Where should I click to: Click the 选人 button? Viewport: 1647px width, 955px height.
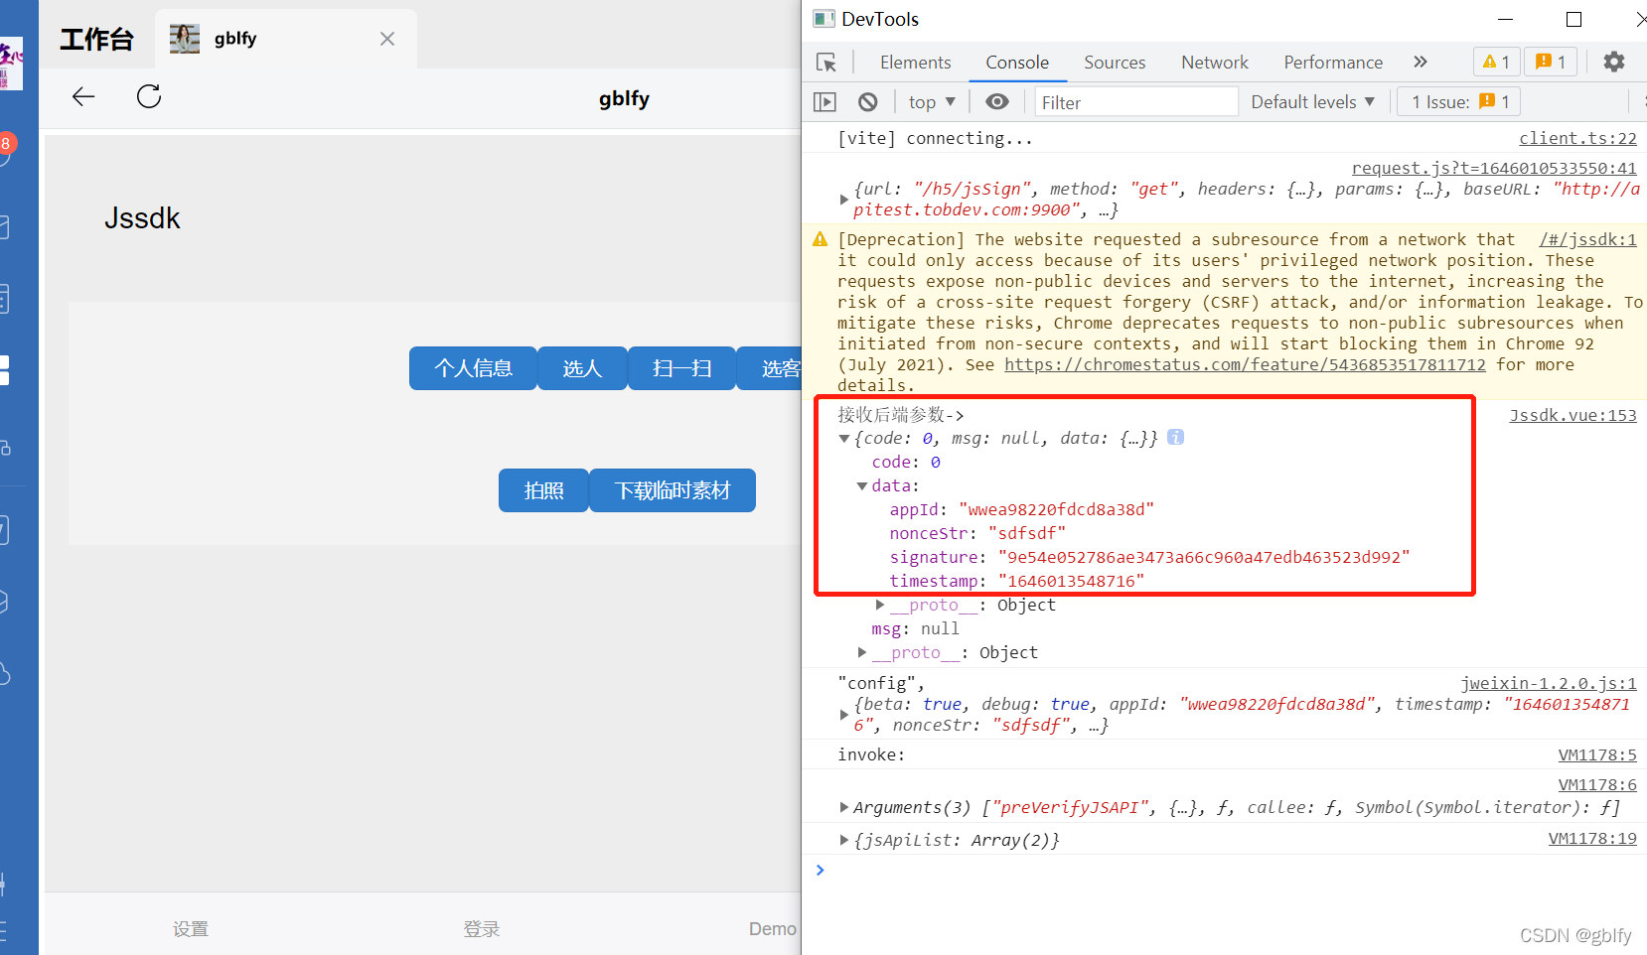(x=582, y=368)
